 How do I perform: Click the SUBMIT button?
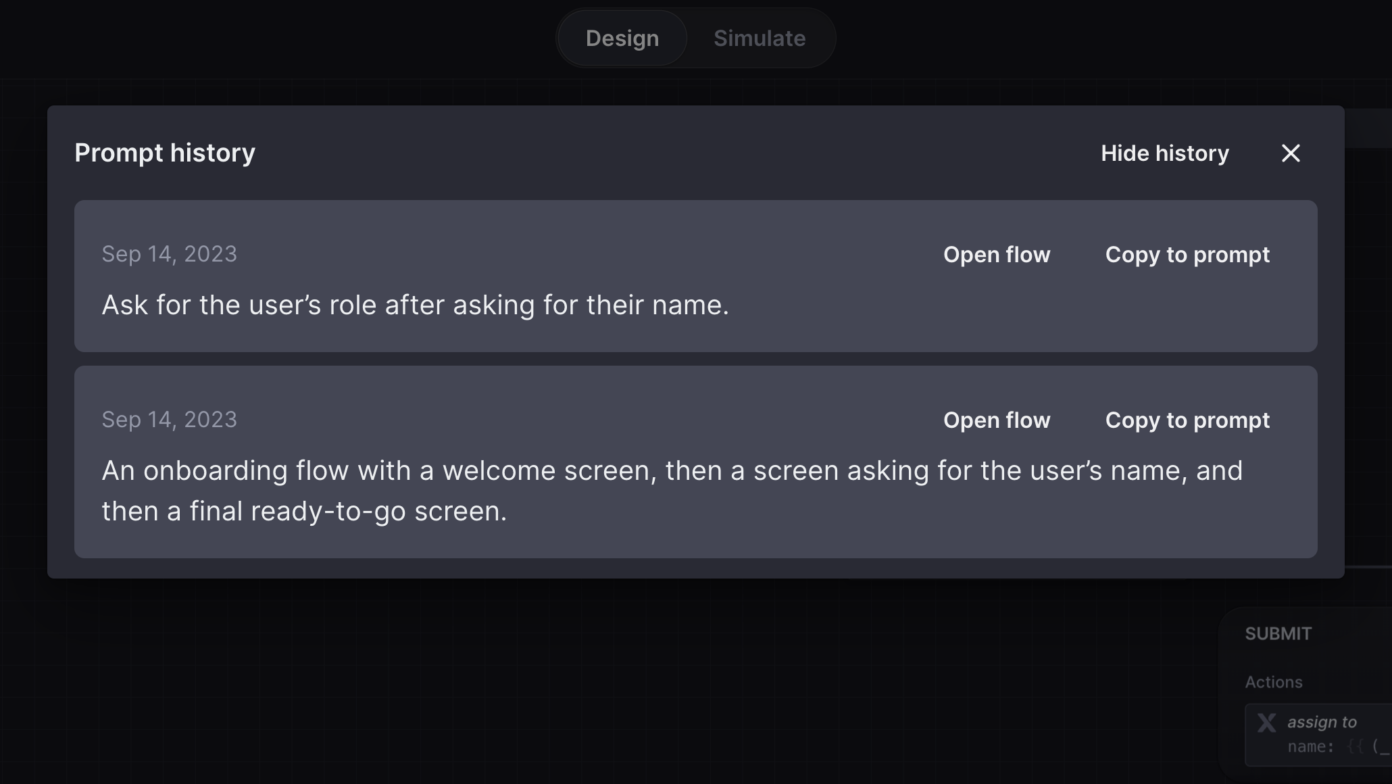point(1279,633)
